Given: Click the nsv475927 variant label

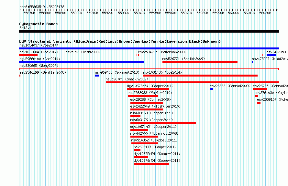Looking at the screenshot, I should [270, 59].
